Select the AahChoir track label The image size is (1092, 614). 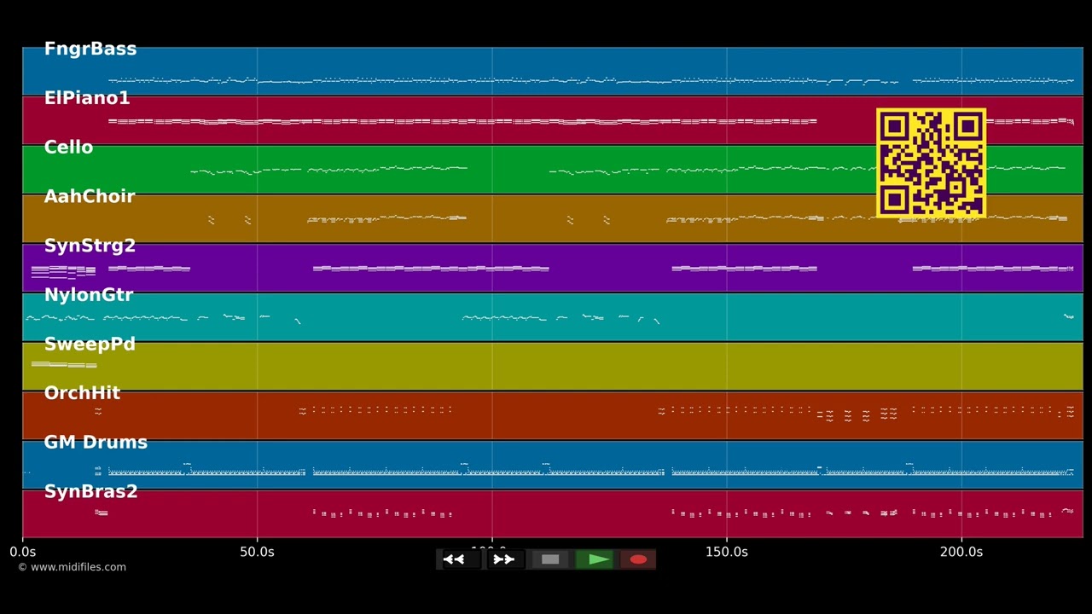click(x=90, y=197)
